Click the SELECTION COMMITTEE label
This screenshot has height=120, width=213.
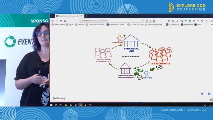coord(104,61)
